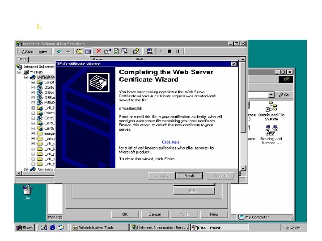Click the red X Delete icon
This screenshot has height=241, width=322.
[99, 51]
